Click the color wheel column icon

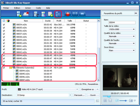8,21
